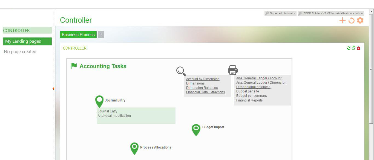
Task: Open My Landing pages in sidebar
Action: point(27,41)
